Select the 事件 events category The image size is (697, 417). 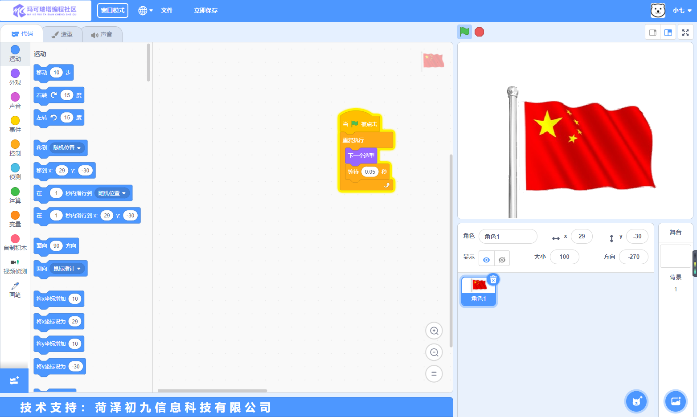[15, 124]
